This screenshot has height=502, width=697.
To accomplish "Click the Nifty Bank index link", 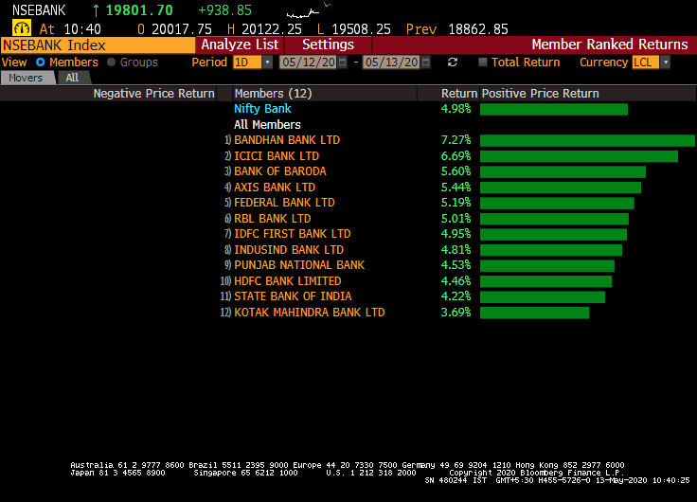I will coord(262,109).
